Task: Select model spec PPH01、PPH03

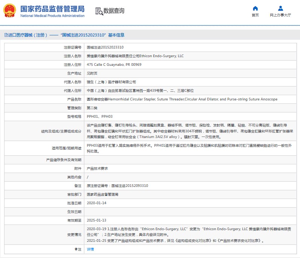Action: point(100,117)
